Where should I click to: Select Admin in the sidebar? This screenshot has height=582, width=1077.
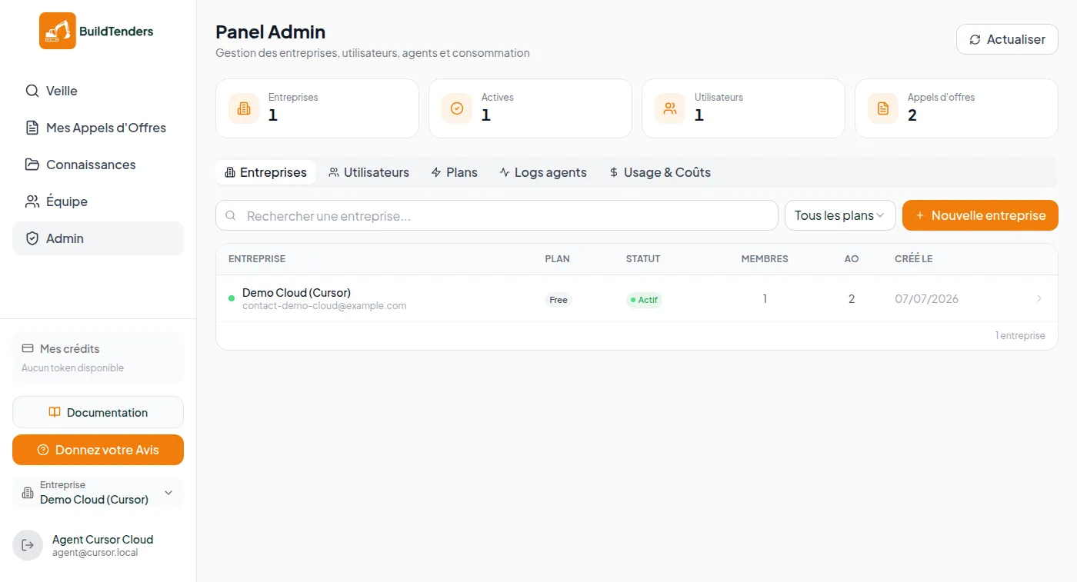[98, 238]
